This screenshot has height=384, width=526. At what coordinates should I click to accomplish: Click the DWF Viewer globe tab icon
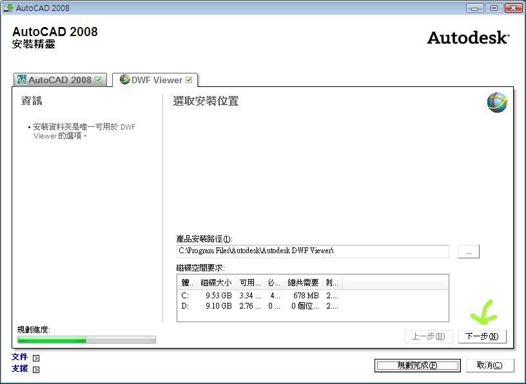(125, 79)
